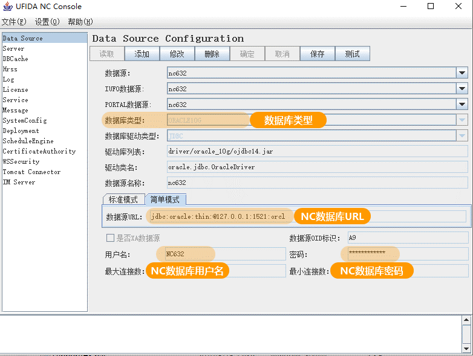Toggle the 是否XA数据源 checkbox
Viewport: 473px width, 356px height.
click(110, 238)
